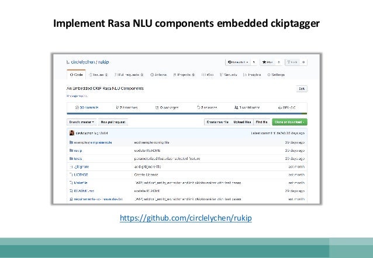Viewport: 373px width, 258px height.
Task: Open the Projects tab
Action: [x=184, y=75]
